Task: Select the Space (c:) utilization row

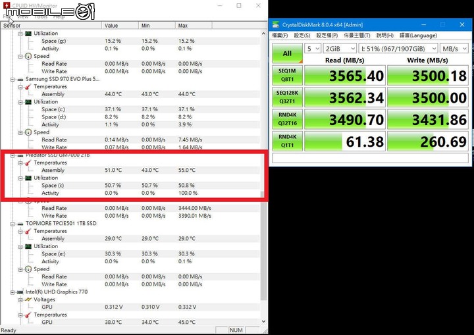Action: [x=130, y=109]
